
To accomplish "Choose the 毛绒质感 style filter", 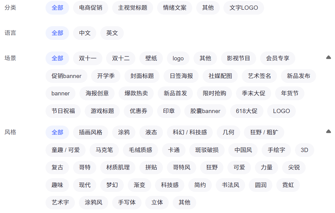I will 140,150.
